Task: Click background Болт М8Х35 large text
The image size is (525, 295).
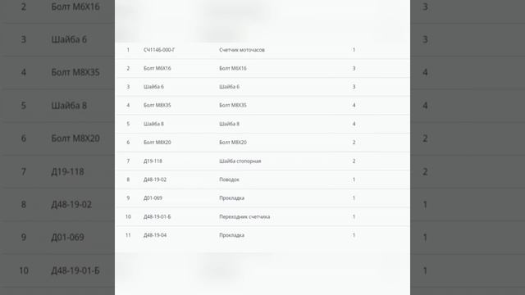Action: 75,72
